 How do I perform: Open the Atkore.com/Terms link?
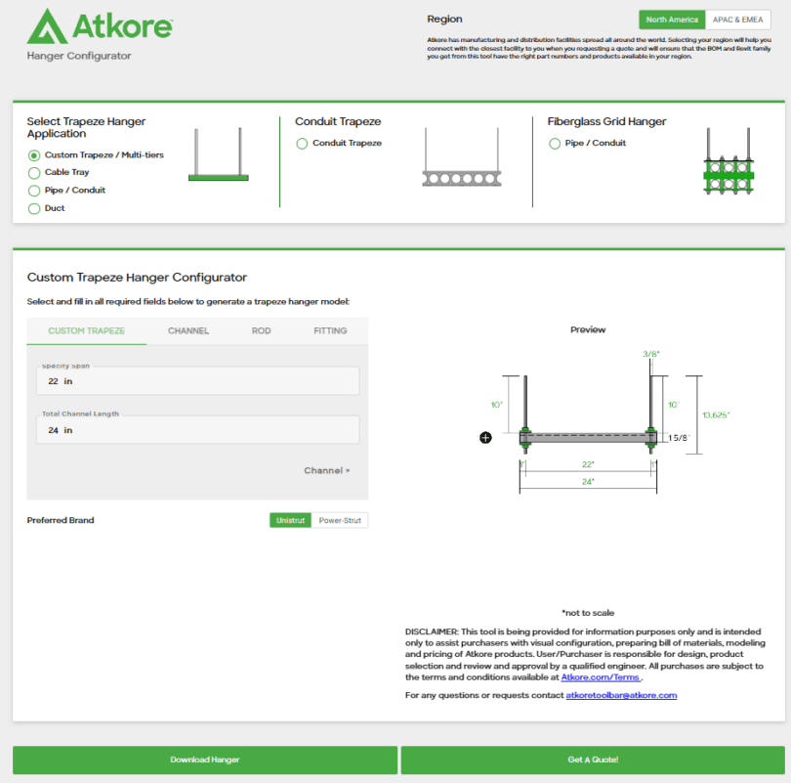(x=600, y=676)
